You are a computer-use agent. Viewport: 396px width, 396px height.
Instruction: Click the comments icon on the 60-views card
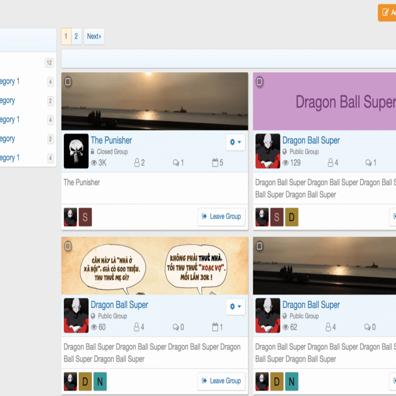tap(176, 327)
